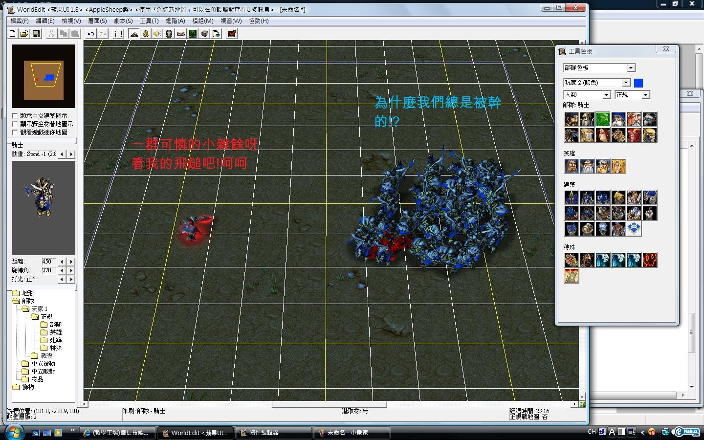The width and height of the screenshot is (704, 440).
Task: Open the 編輯(E) menu
Action: (x=45, y=21)
